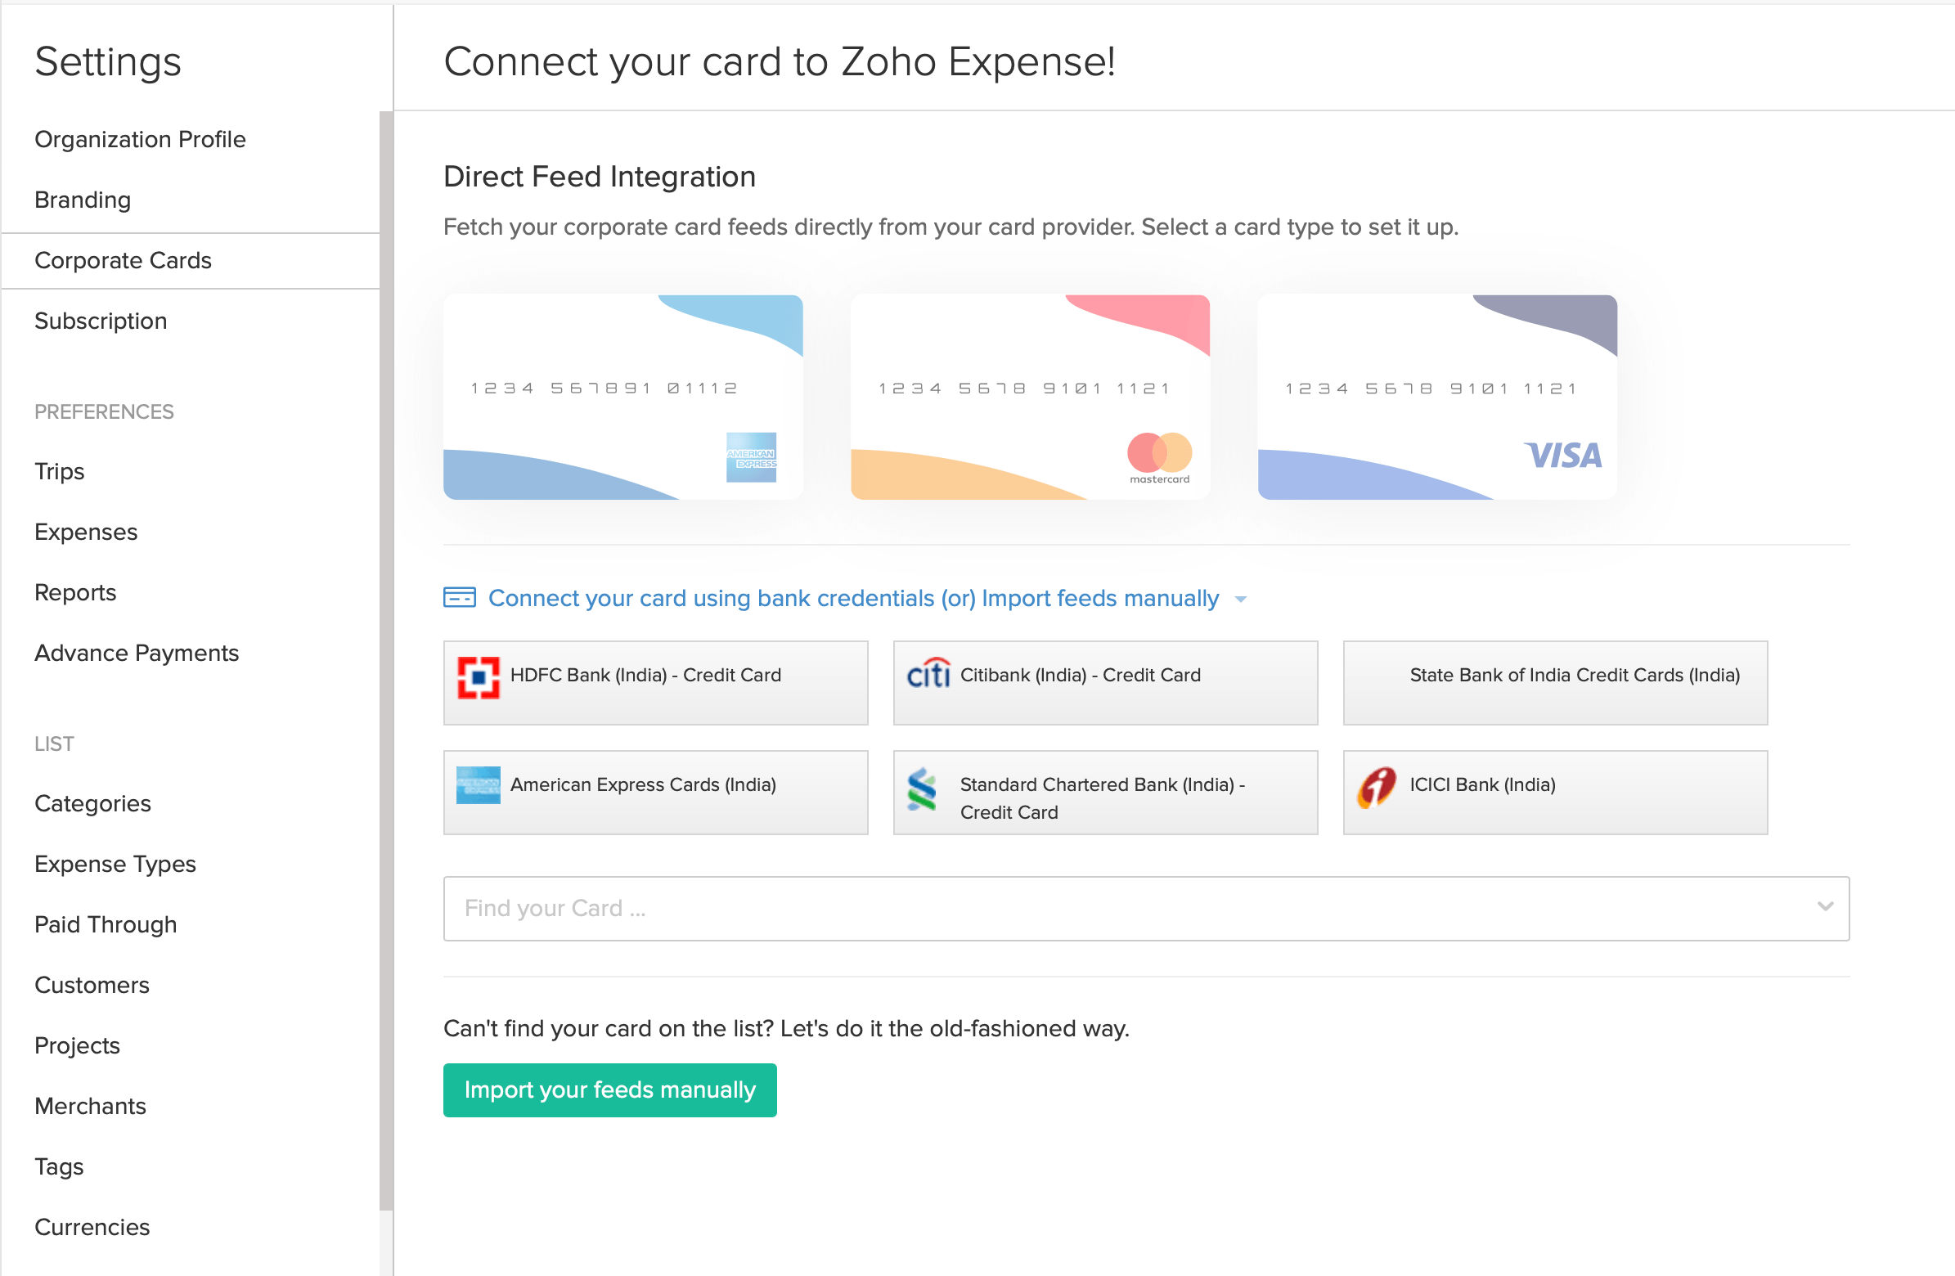Click the connect using bank credentials link

(x=852, y=598)
